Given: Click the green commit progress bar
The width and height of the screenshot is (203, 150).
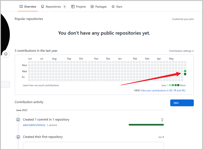Looking at the screenshot, I should [146, 125].
